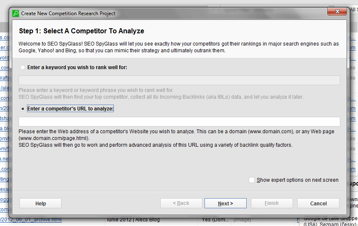Cancel the new project wizard
The height and width of the screenshot is (226, 358).
pyautogui.click(x=318, y=203)
